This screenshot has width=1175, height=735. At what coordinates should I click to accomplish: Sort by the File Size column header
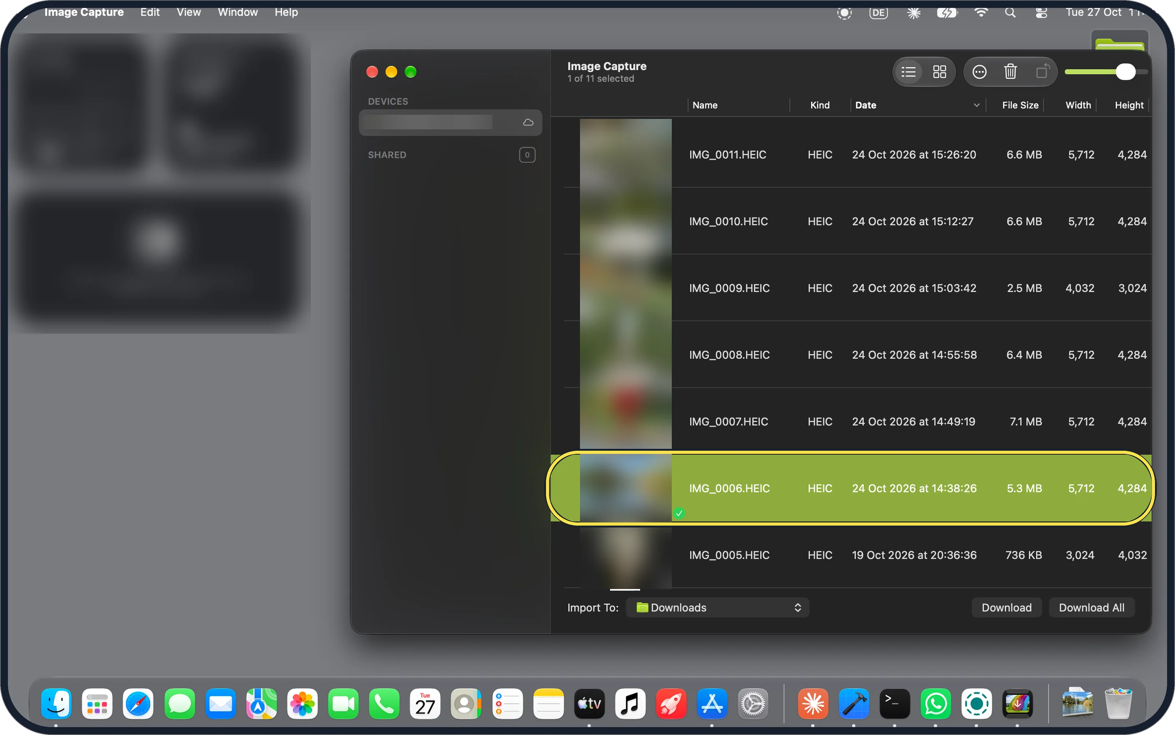(x=1020, y=106)
